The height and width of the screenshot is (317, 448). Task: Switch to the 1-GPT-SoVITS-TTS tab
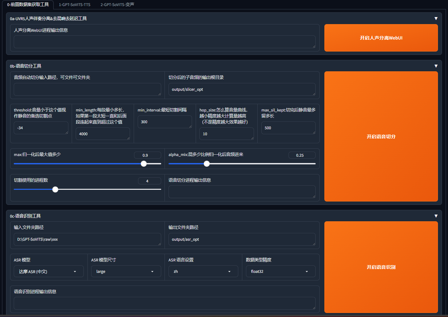(75, 5)
